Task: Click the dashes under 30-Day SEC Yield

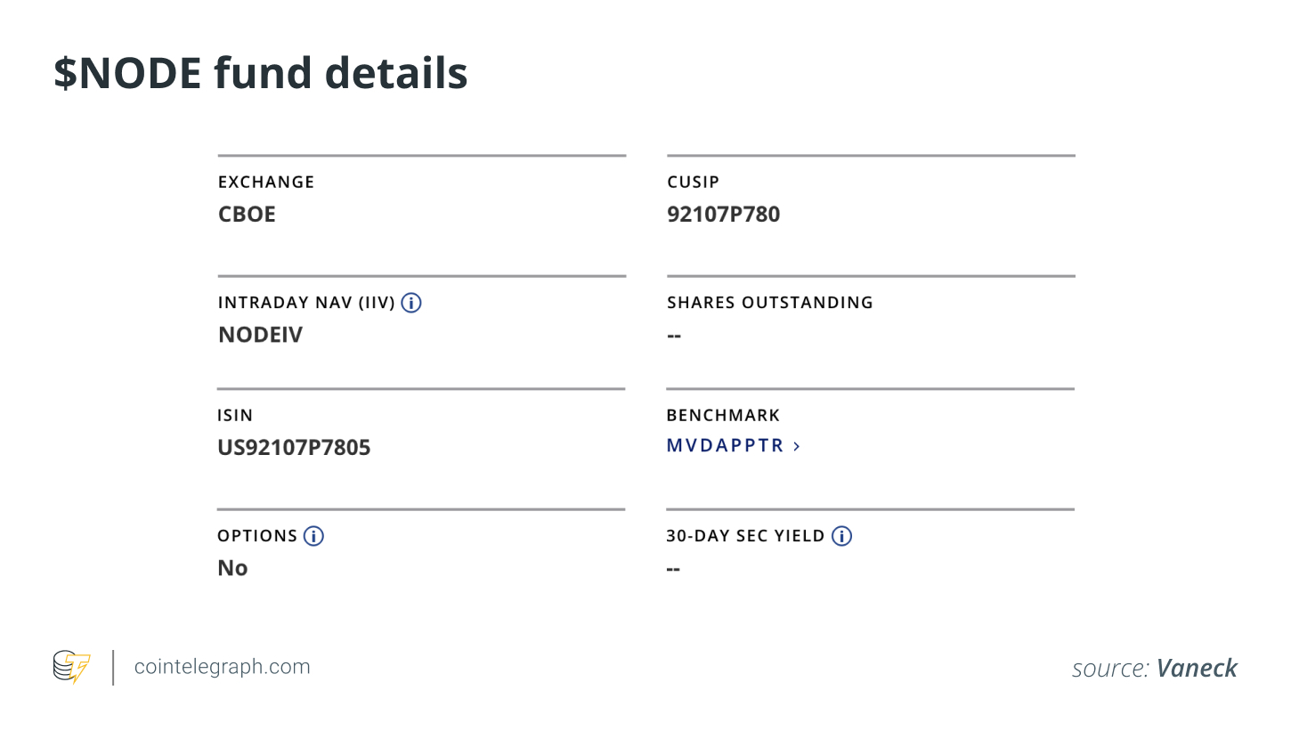Action: (x=673, y=568)
